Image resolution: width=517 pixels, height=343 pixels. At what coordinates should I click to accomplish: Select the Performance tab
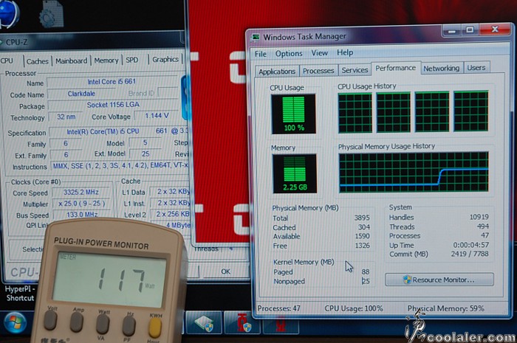click(x=396, y=68)
